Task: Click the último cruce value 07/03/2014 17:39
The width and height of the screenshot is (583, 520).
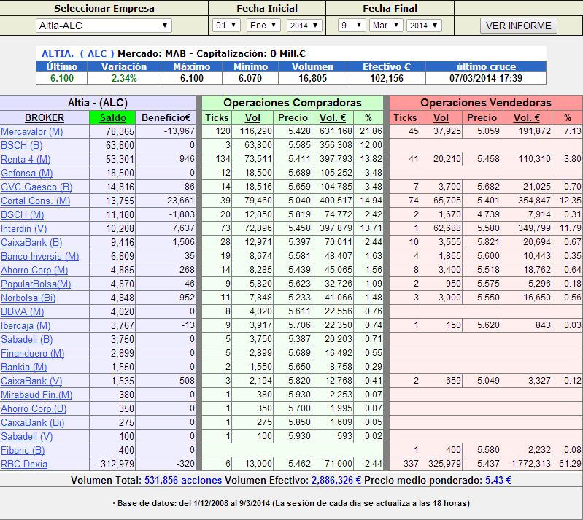Action: 486,79
